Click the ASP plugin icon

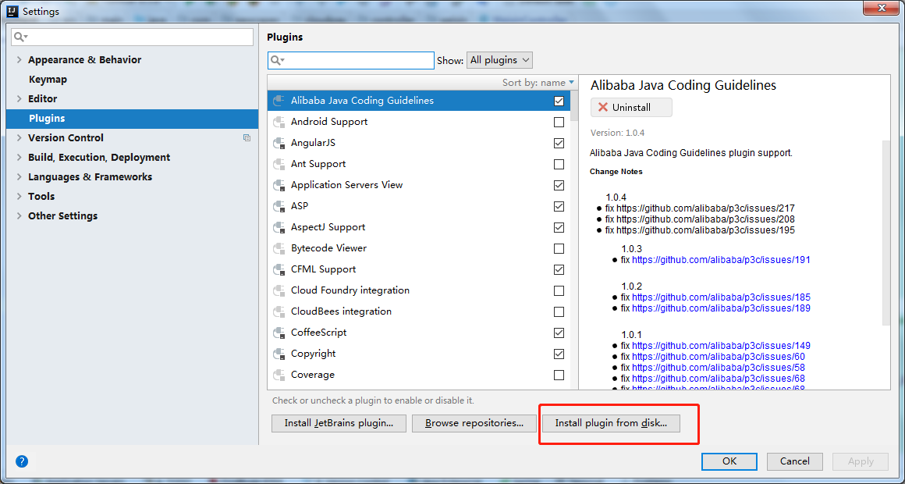(x=279, y=206)
